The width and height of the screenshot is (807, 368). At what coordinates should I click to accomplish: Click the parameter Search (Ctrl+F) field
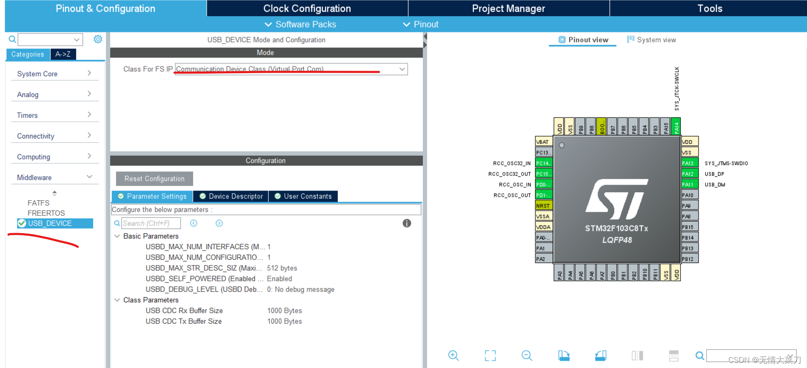(151, 223)
